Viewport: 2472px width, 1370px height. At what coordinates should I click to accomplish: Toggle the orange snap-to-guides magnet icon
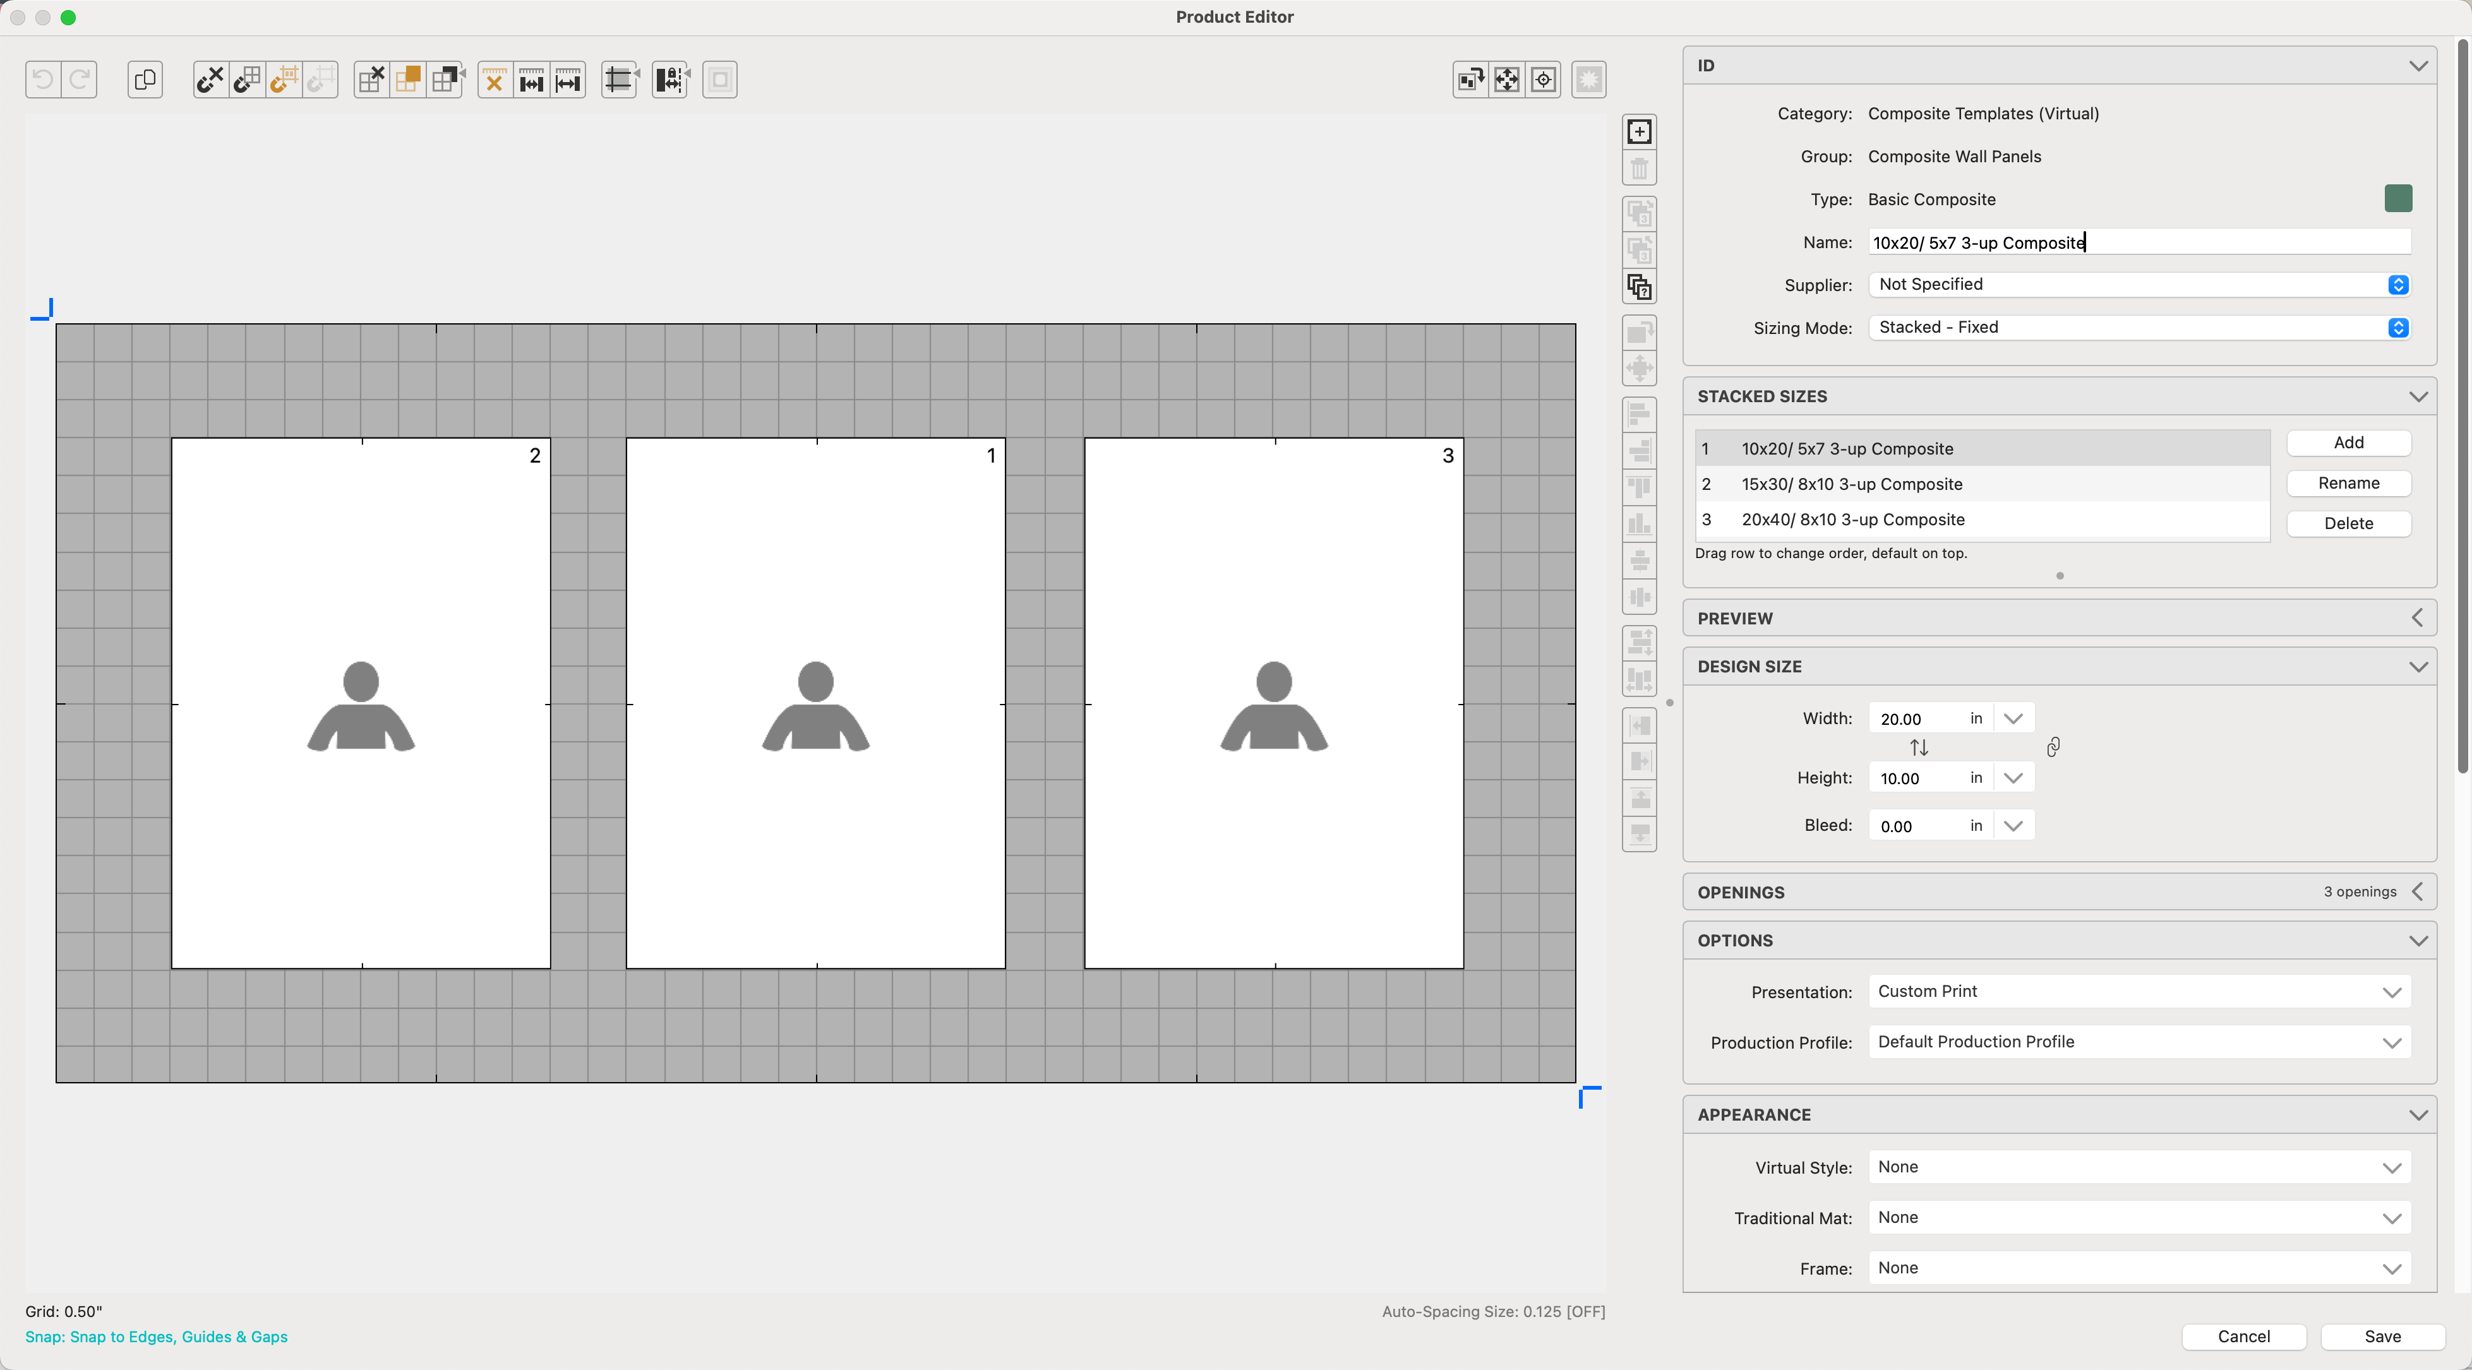click(x=284, y=80)
